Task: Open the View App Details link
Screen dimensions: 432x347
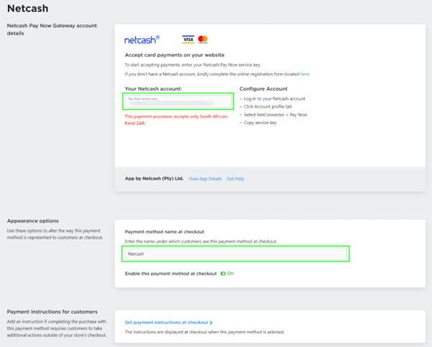Action: (x=205, y=178)
